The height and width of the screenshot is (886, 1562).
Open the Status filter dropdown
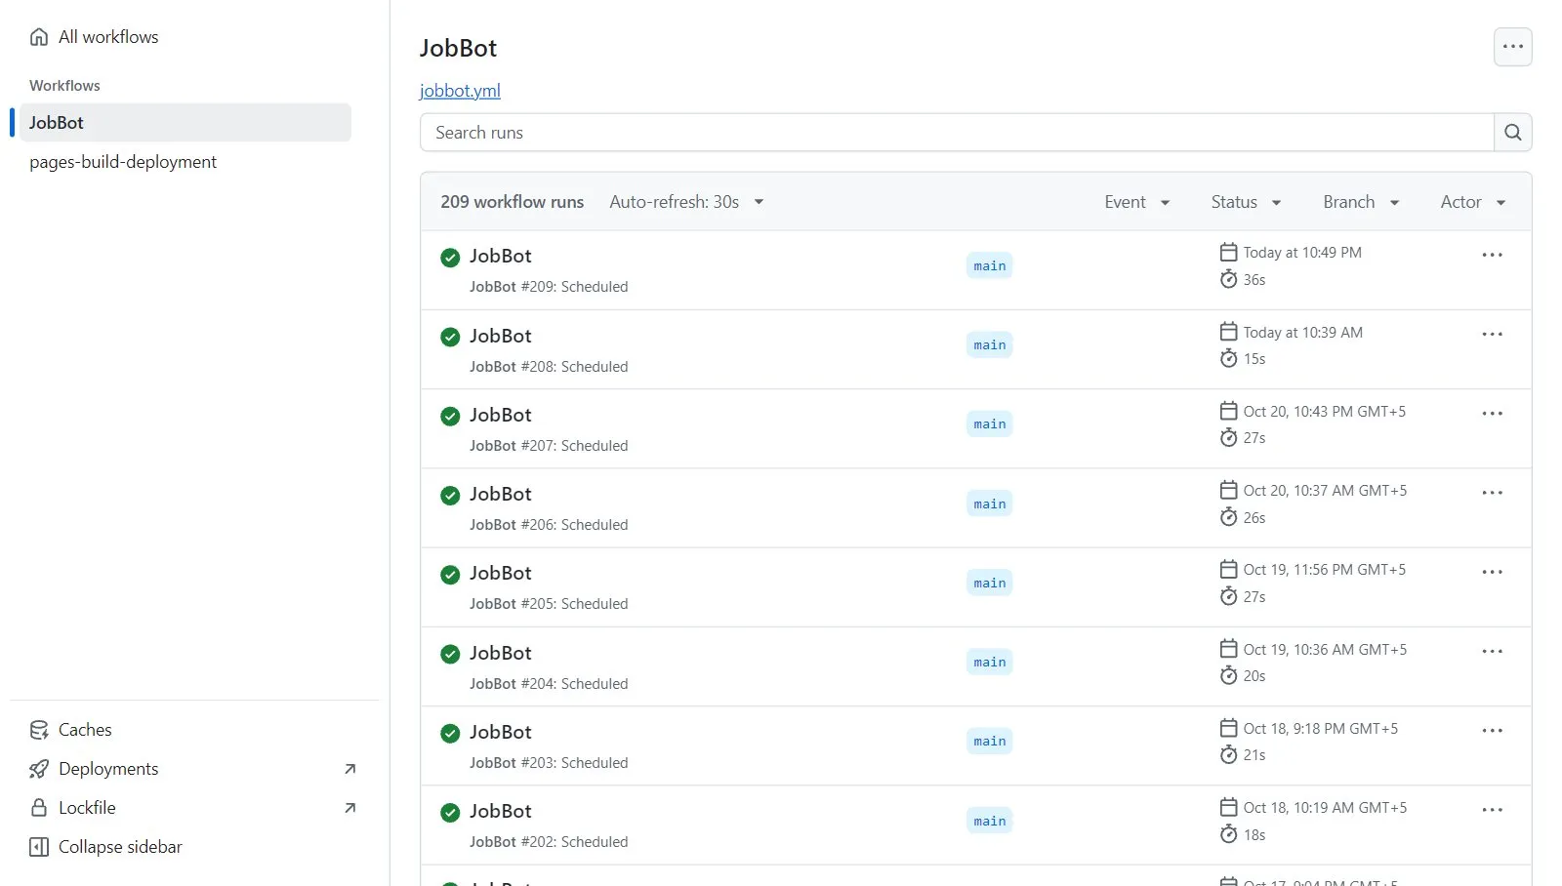[1246, 202]
